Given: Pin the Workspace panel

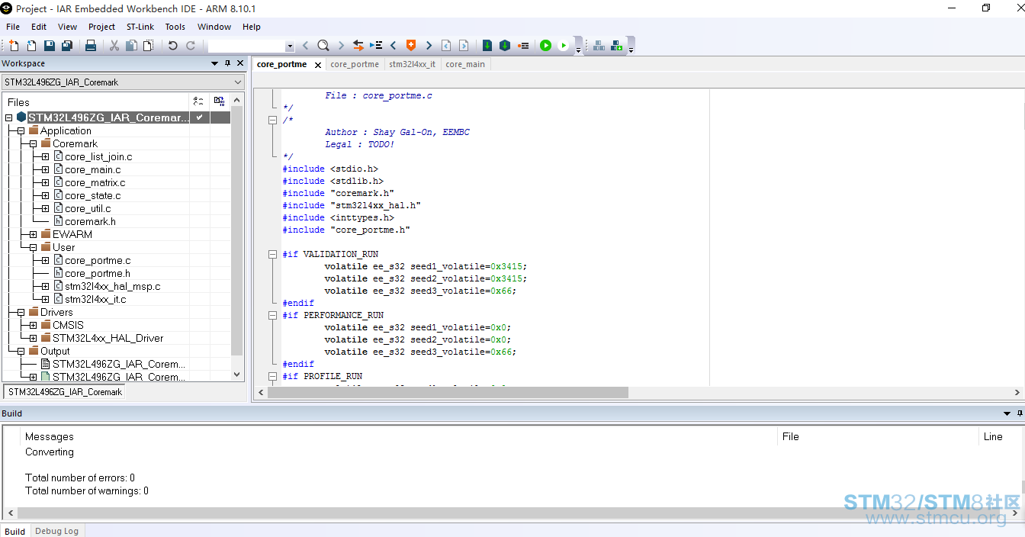Looking at the screenshot, I should click(227, 63).
